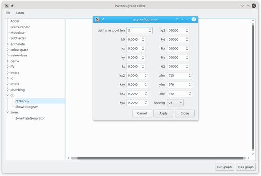Click the scroll left arrow of the canvas
Viewport: 261px width, 176px height.
[x=68, y=158]
